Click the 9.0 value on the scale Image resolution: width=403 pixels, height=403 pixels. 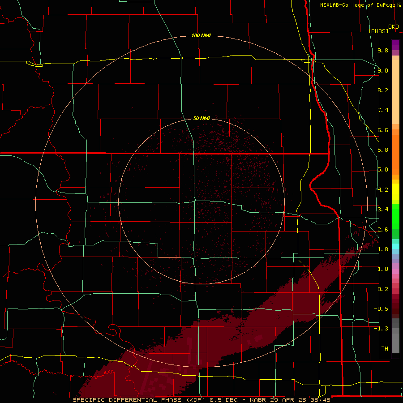click(x=383, y=70)
